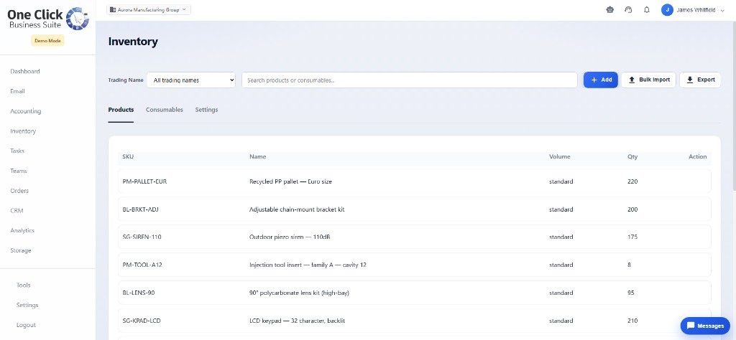Select the BL-BRKT-ADJ SKU cell
Image resolution: width=736 pixels, height=340 pixels.
140,209
